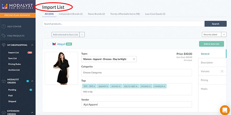Click the Help Center question mark icon
The height and width of the screenshot is (115, 231).
pos(3,26)
